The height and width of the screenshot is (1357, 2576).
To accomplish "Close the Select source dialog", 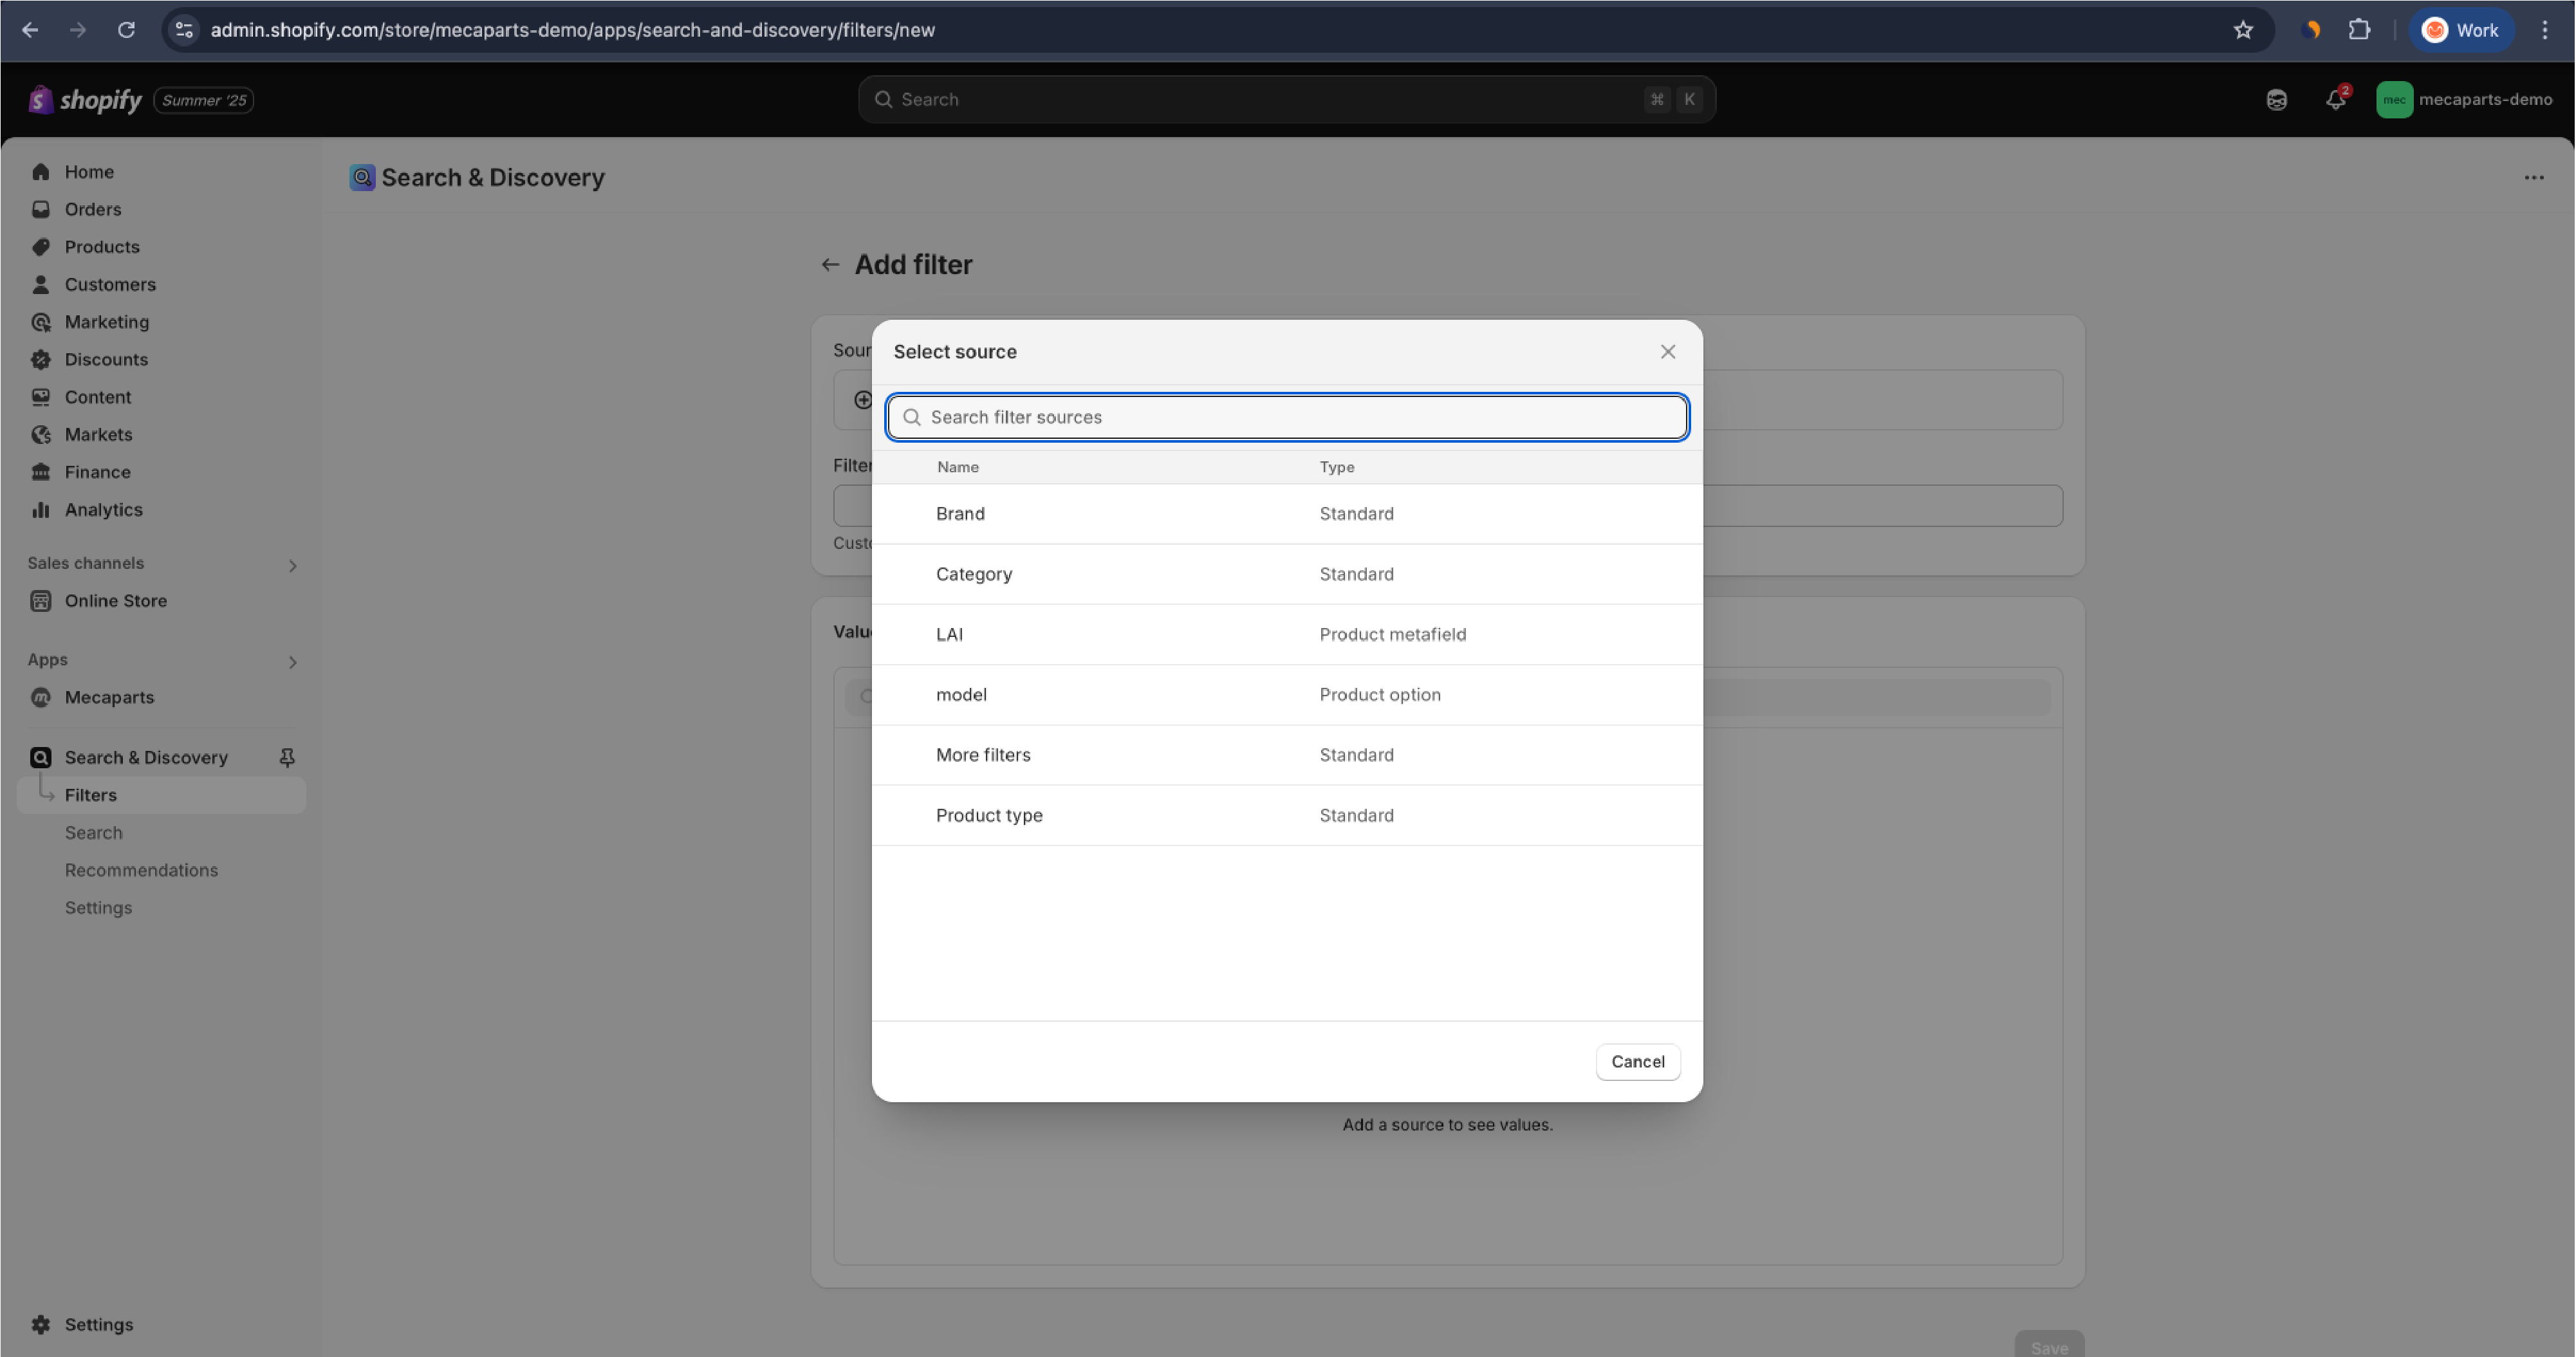I will click(x=1667, y=352).
